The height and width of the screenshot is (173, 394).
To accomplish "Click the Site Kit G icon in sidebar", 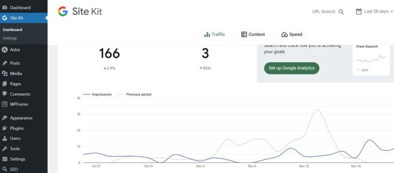I will click(5, 18).
